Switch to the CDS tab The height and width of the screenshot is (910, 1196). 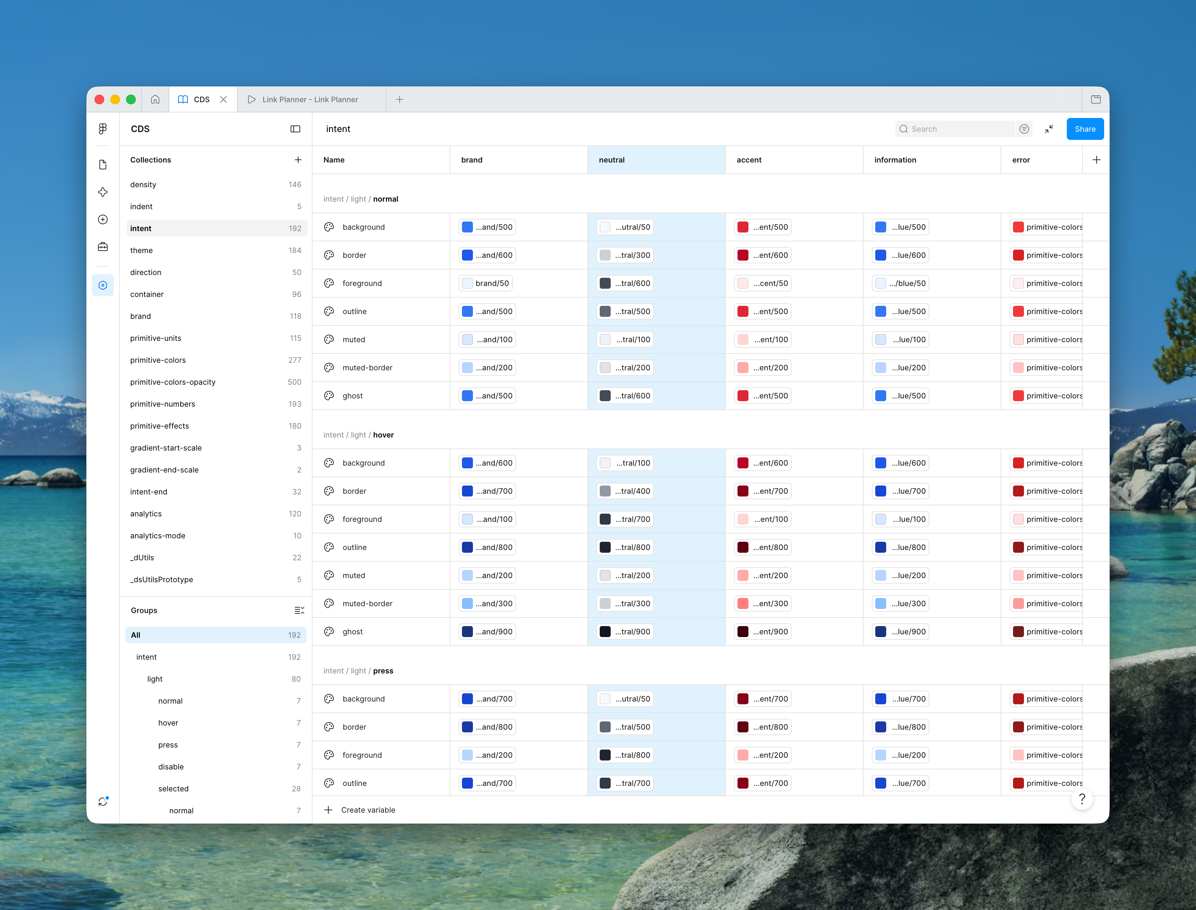point(203,100)
